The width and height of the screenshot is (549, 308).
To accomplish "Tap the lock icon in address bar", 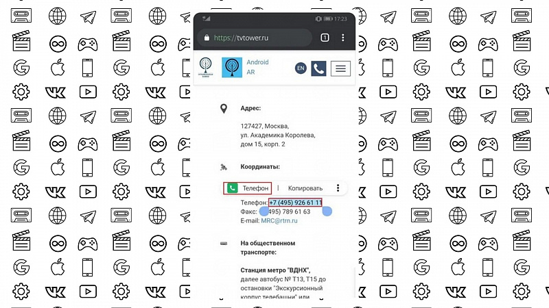I will point(207,38).
